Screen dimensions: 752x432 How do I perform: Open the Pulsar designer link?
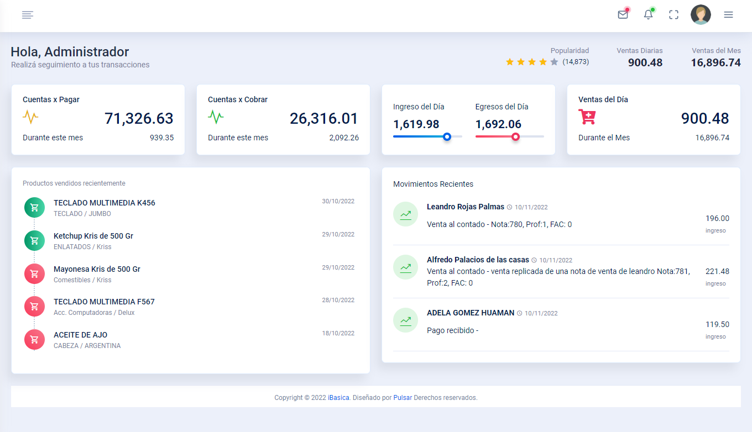403,398
